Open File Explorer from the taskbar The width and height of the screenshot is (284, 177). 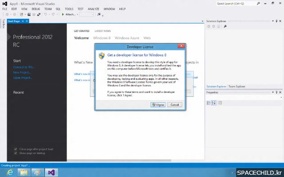24,172
